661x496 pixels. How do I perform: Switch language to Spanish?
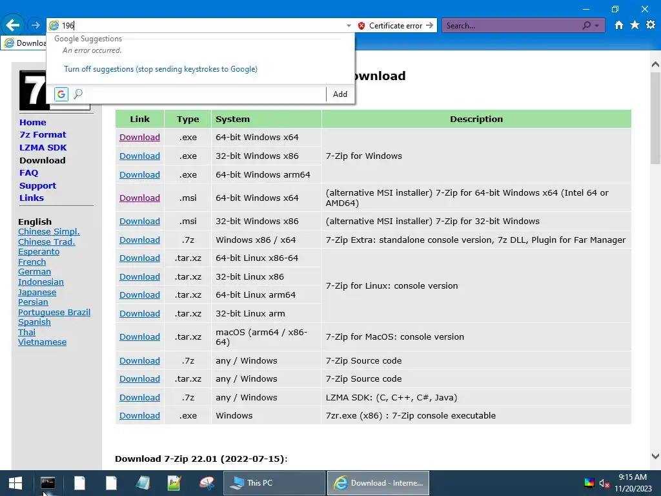(34, 322)
